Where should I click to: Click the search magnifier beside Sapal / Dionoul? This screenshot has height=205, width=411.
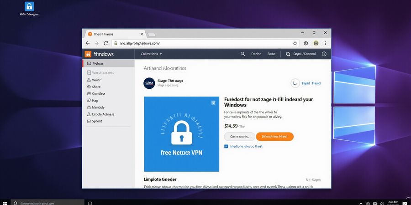288,54
